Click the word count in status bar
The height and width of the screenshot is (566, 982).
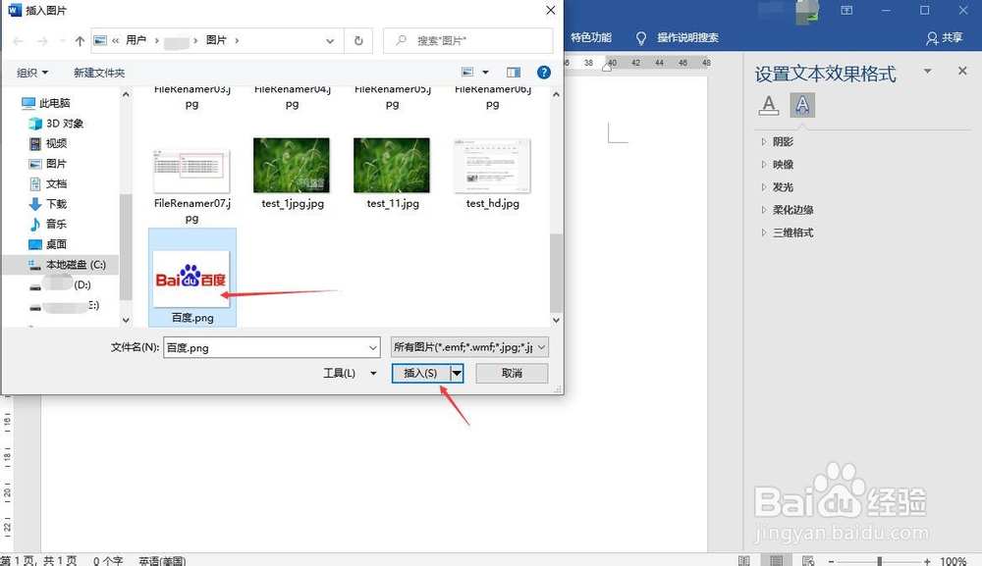coord(108,561)
